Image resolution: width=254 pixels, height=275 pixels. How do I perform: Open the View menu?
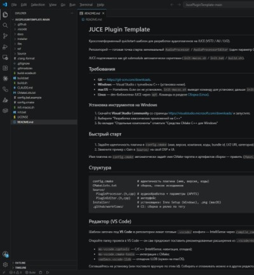click(x=53, y=4)
